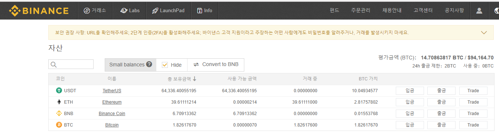Viewport: 499px width, 135px height.
Task: Click the Info menu icon
Action: (200, 11)
